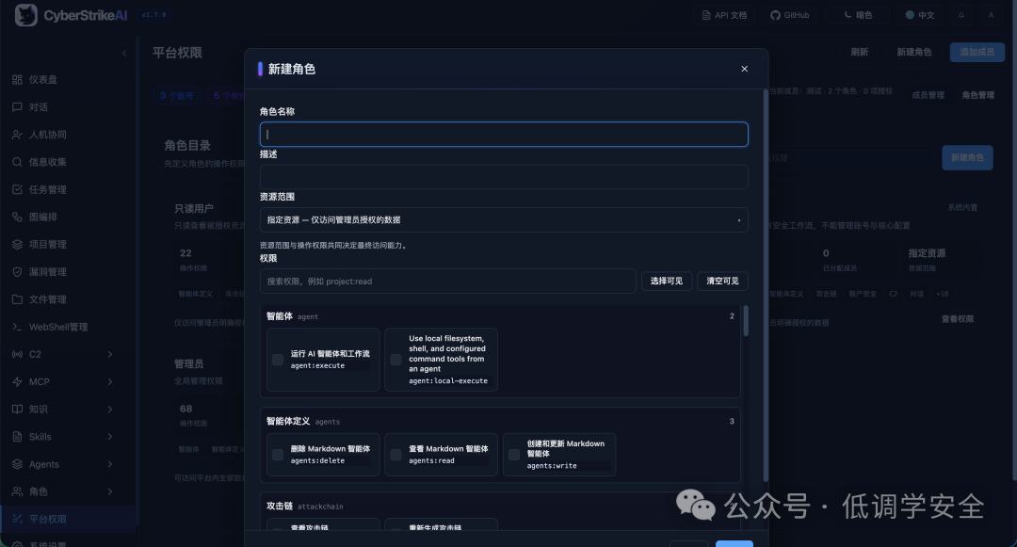Click the 选择可见 button
The image size is (1017, 547).
[x=667, y=282]
